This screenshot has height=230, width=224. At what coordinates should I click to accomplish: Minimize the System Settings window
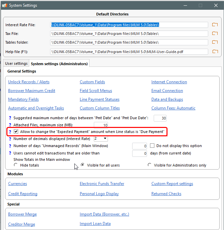click(x=185, y=5)
